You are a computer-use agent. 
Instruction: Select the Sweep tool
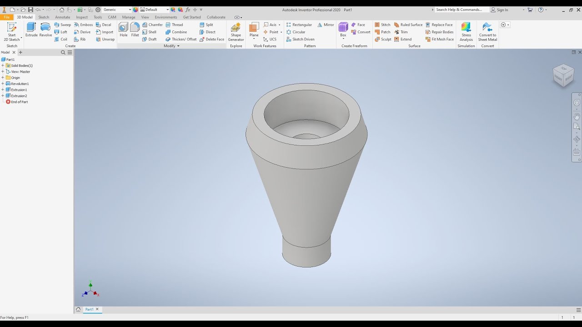(x=62, y=25)
